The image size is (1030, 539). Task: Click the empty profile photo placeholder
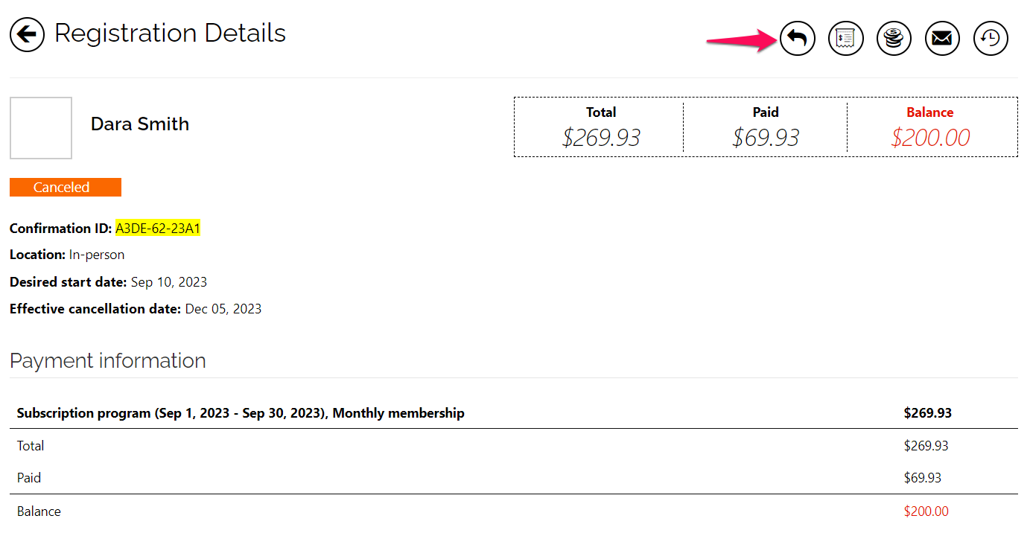tap(41, 128)
